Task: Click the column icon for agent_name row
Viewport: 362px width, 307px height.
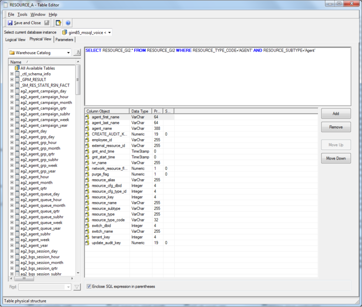Action: click(x=87, y=128)
